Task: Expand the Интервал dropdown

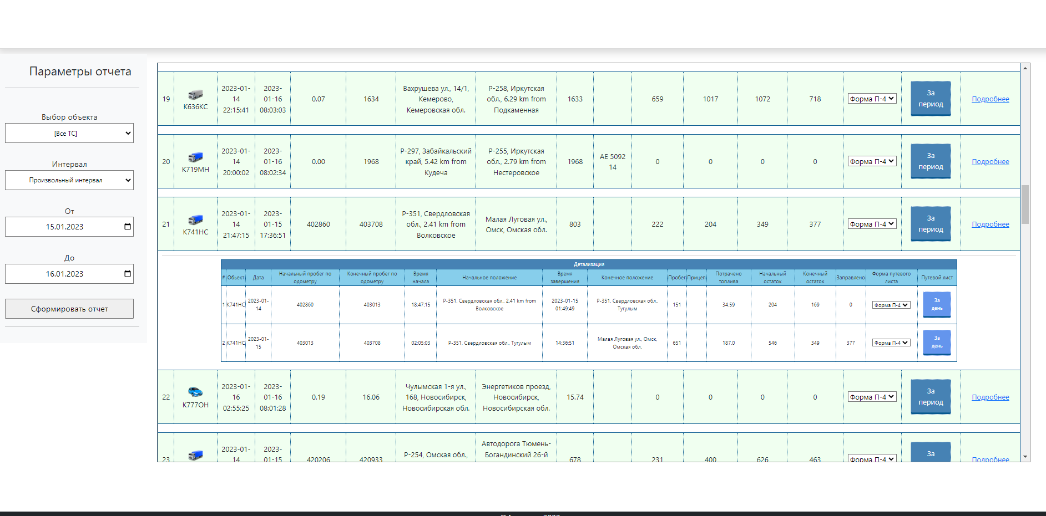Action: (x=69, y=180)
